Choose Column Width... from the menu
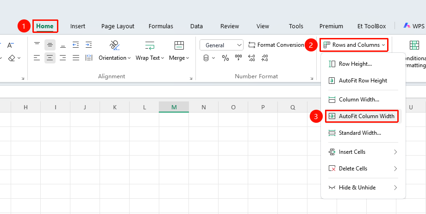The width and height of the screenshot is (426, 214). point(363,100)
